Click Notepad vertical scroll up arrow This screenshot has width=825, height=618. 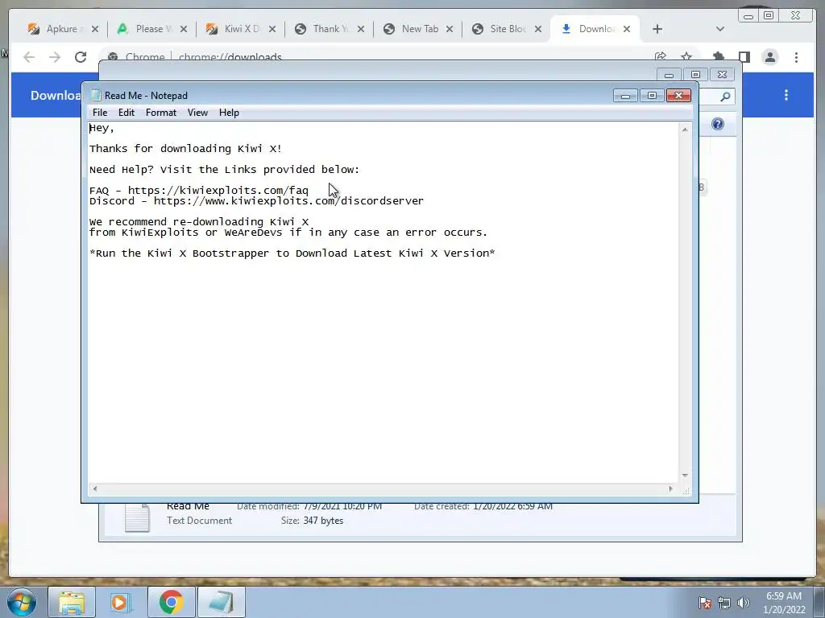pyautogui.click(x=685, y=130)
